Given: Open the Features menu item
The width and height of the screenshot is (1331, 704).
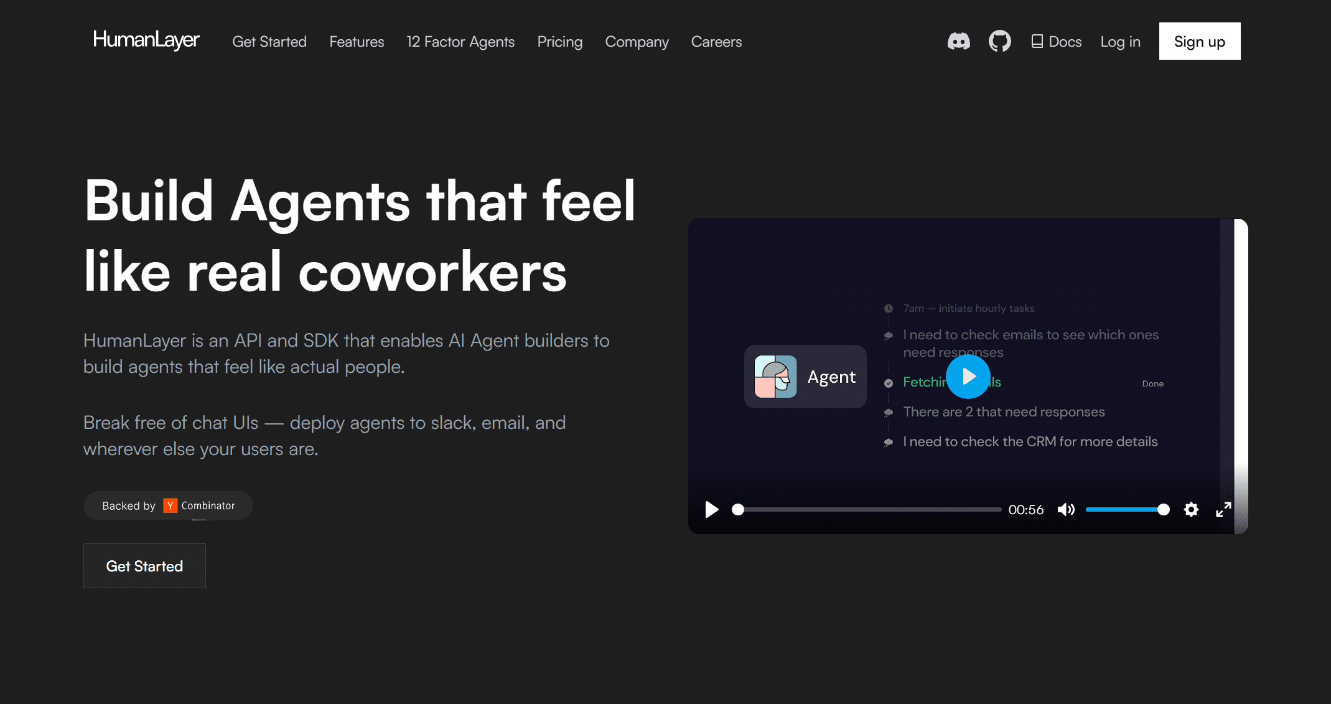Looking at the screenshot, I should pos(357,42).
